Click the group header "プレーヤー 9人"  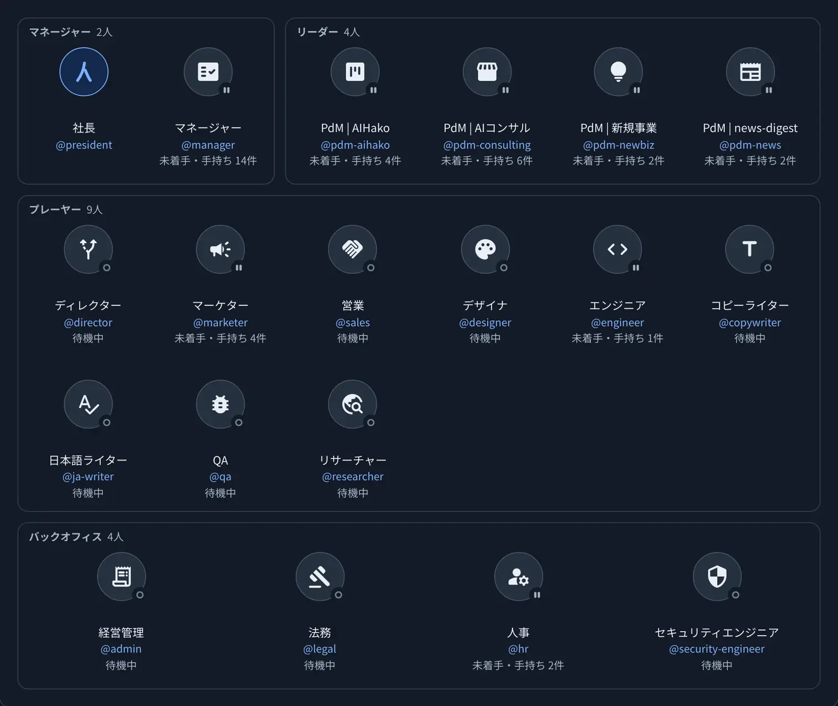tap(66, 209)
